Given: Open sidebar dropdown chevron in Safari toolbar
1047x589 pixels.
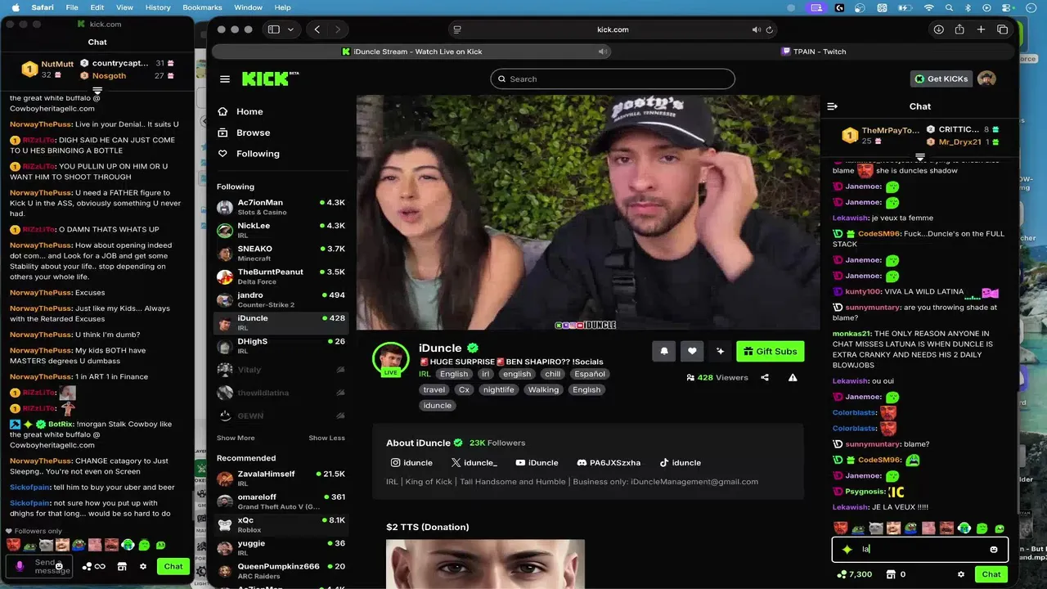Looking at the screenshot, I should 290,29.
